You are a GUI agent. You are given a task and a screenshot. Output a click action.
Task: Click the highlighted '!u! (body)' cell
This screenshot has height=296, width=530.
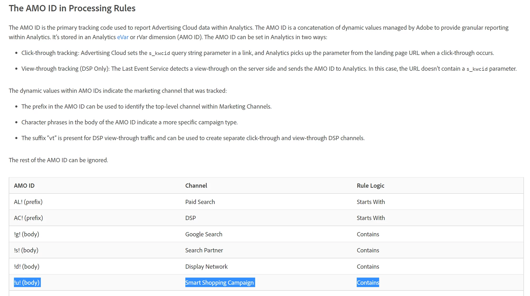(x=27, y=283)
